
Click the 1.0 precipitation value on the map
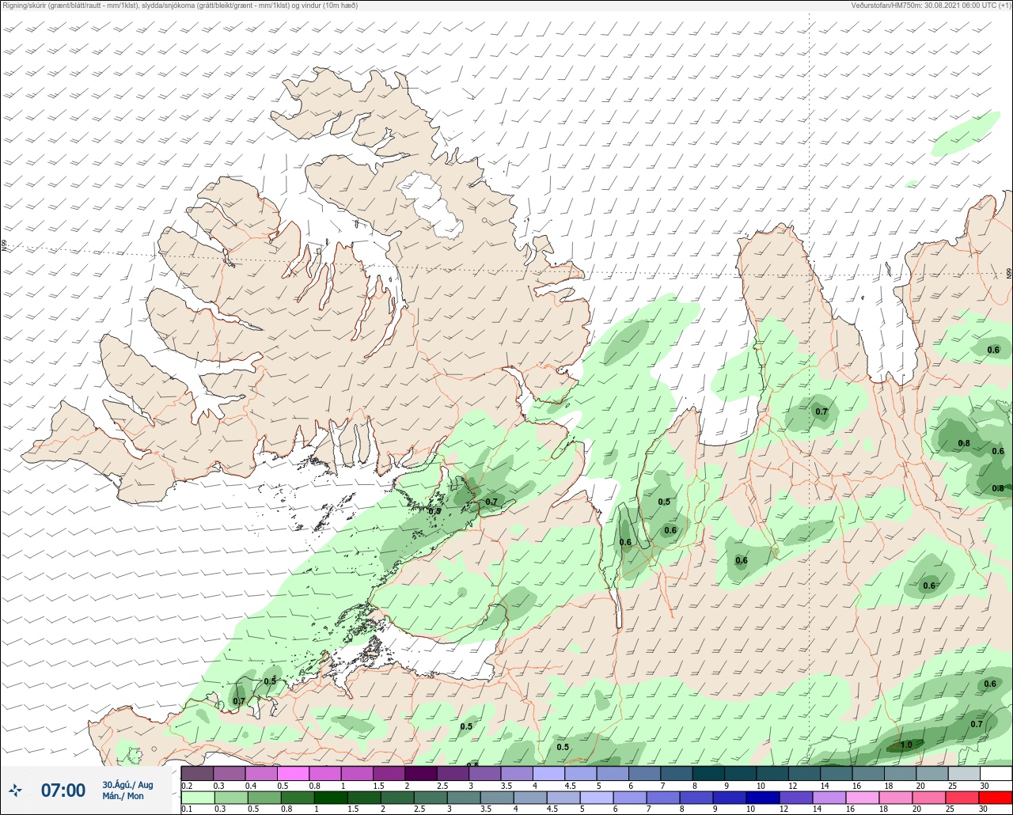pos(907,745)
